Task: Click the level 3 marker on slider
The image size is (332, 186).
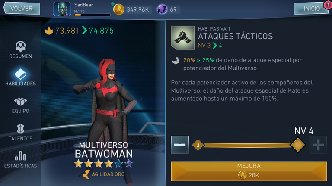Action: click(x=198, y=145)
